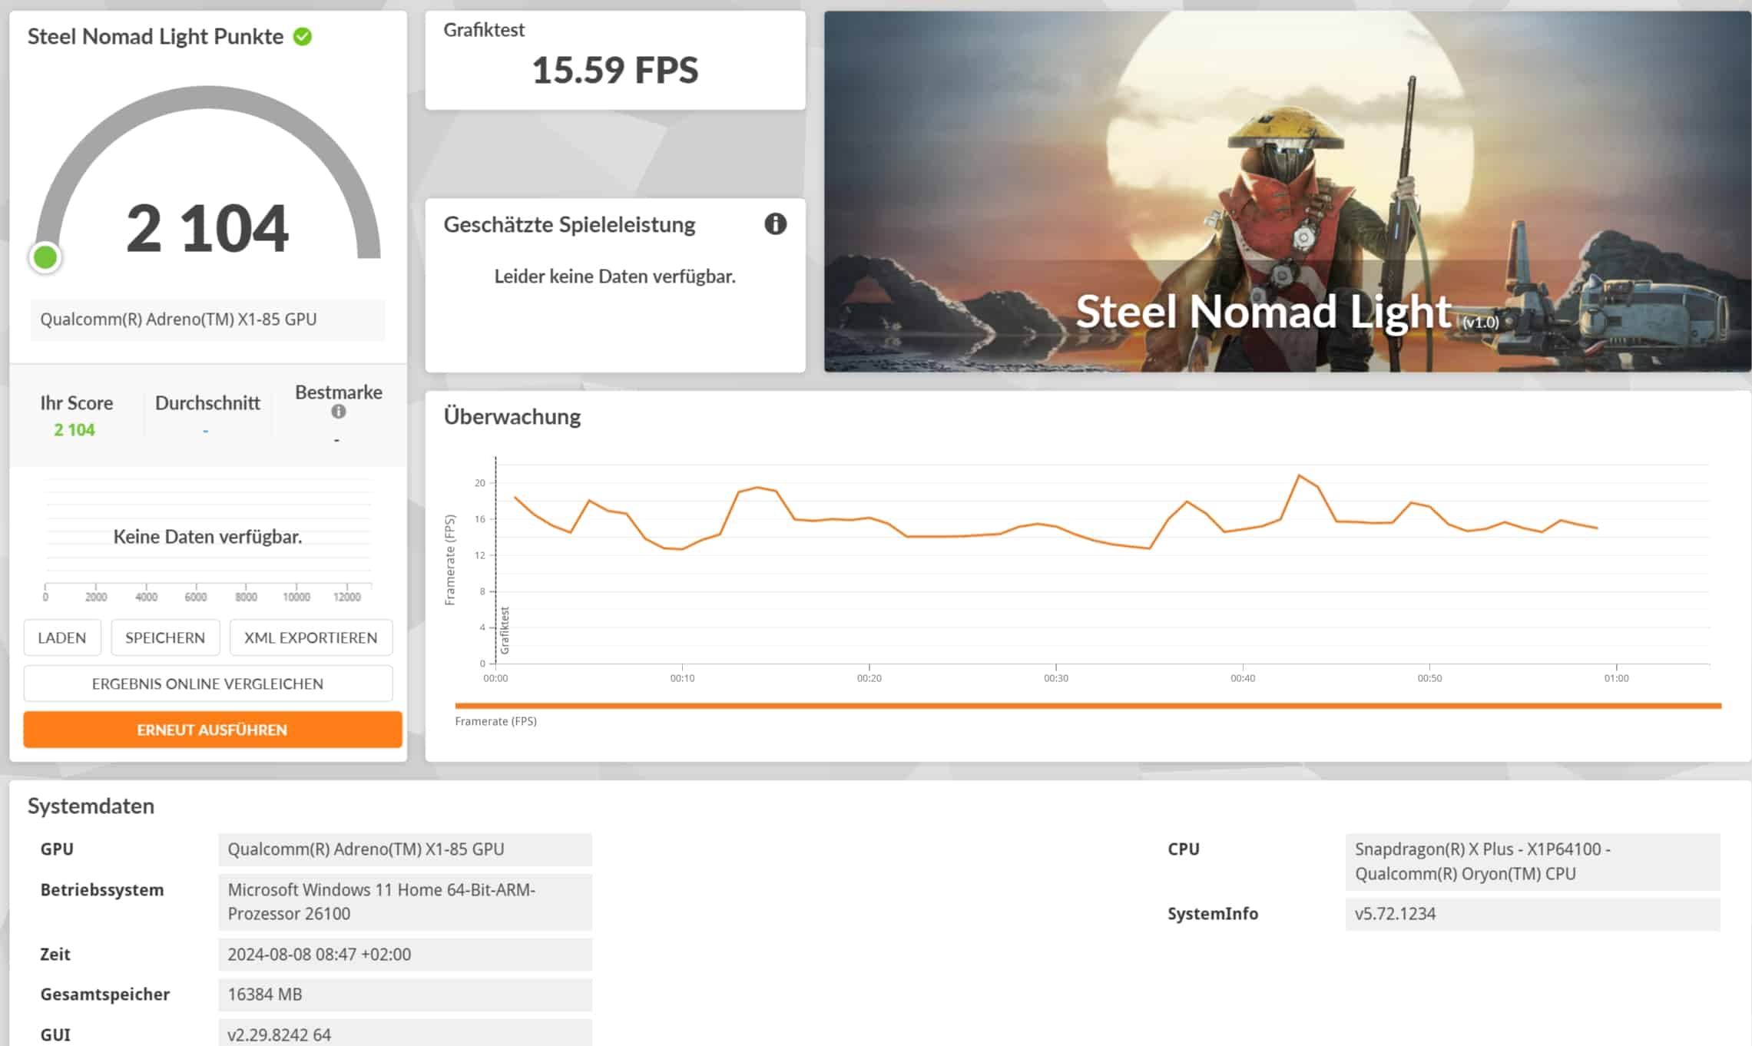1752x1046 pixels.
Task: Click the Betriebssystem Windows 11 value field
Action: tap(405, 902)
